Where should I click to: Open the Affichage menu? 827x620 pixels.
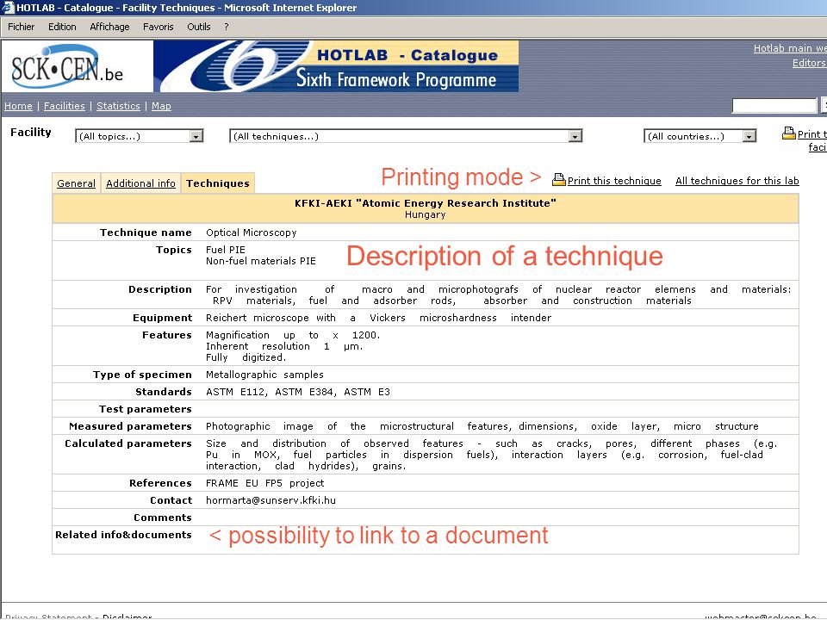click(109, 27)
